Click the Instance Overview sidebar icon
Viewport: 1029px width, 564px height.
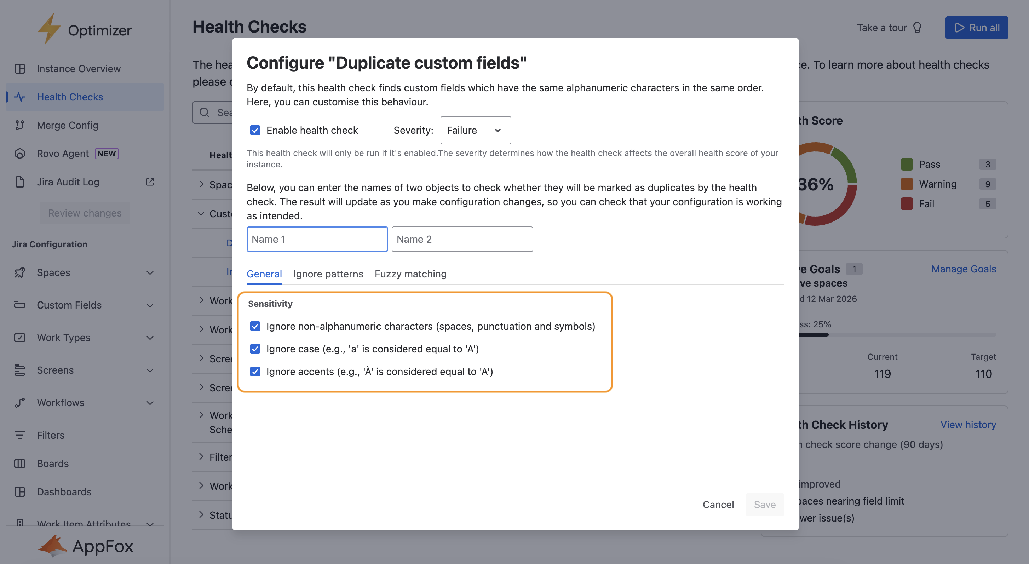(x=19, y=69)
